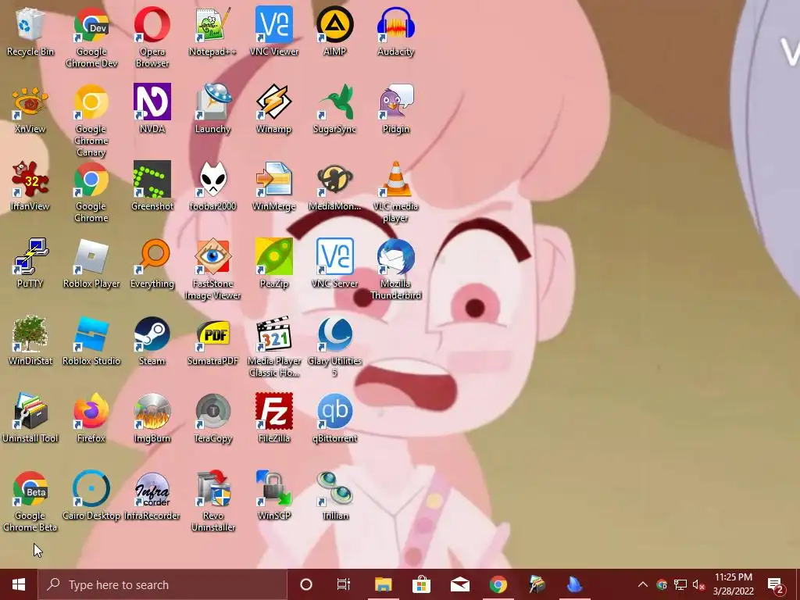Select the AIMP desktop icon
The height and width of the screenshot is (600, 800).
(x=334, y=31)
